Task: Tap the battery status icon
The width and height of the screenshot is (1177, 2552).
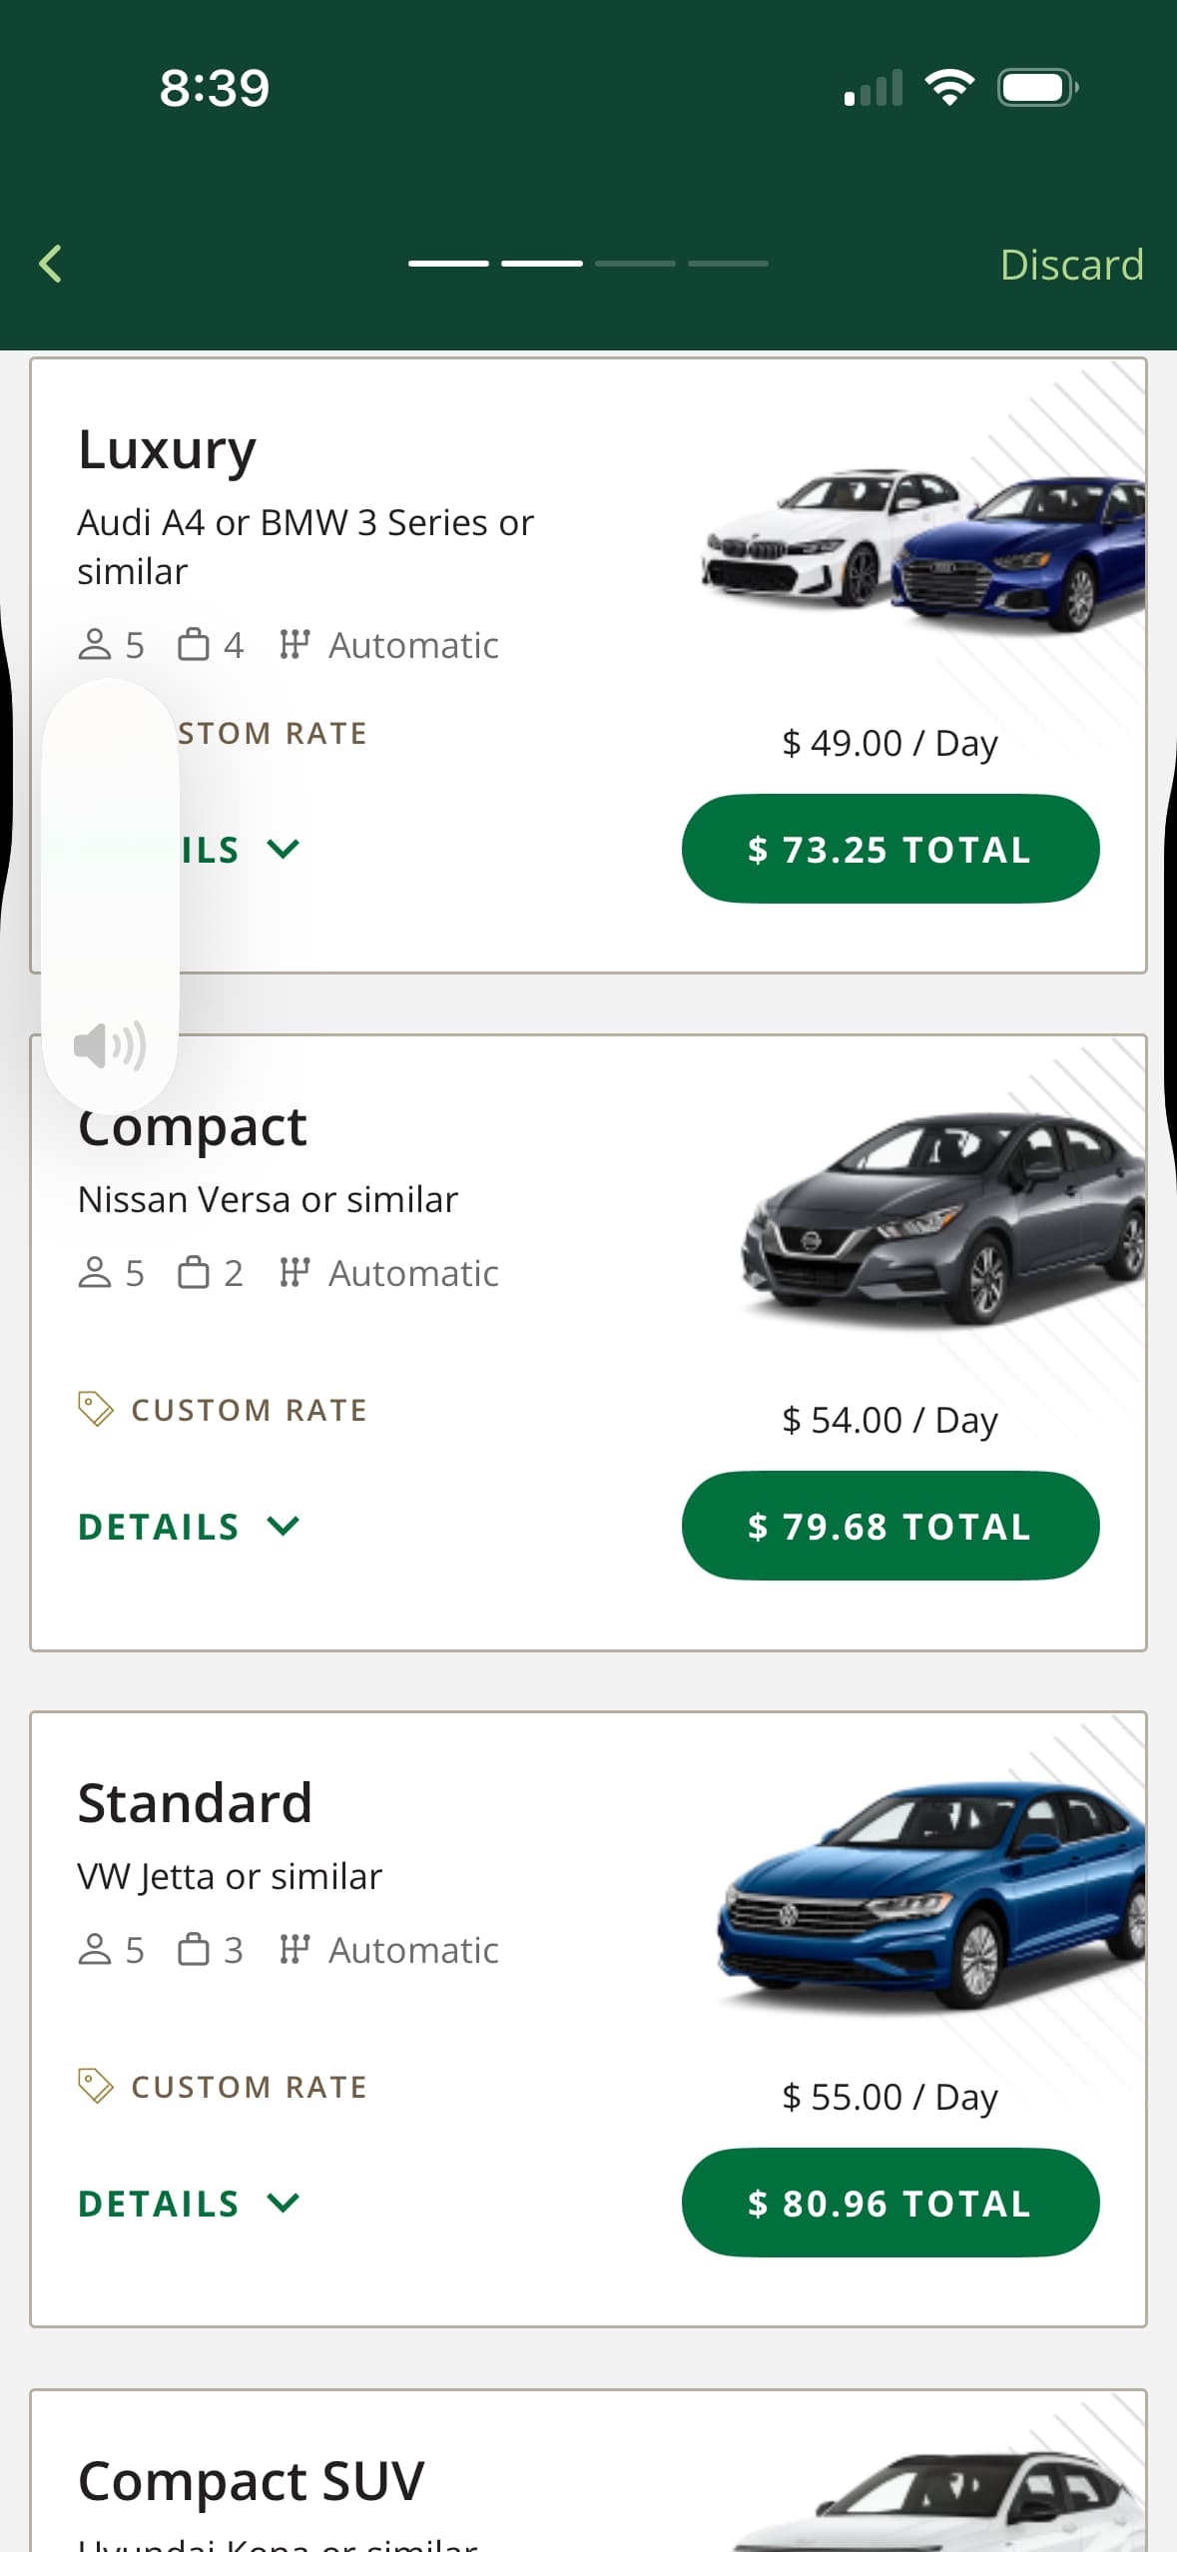Action: click(1037, 88)
